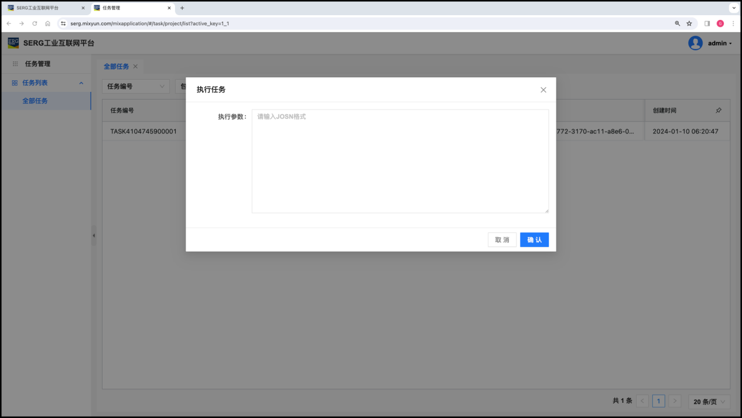Open the 任务编号 filter dropdown
Image resolution: width=742 pixels, height=418 pixels.
(x=136, y=87)
